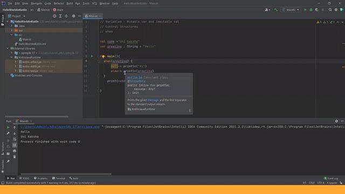Open the TODO tool window tab
The height and width of the screenshot is (194, 345).
click(x=24, y=178)
